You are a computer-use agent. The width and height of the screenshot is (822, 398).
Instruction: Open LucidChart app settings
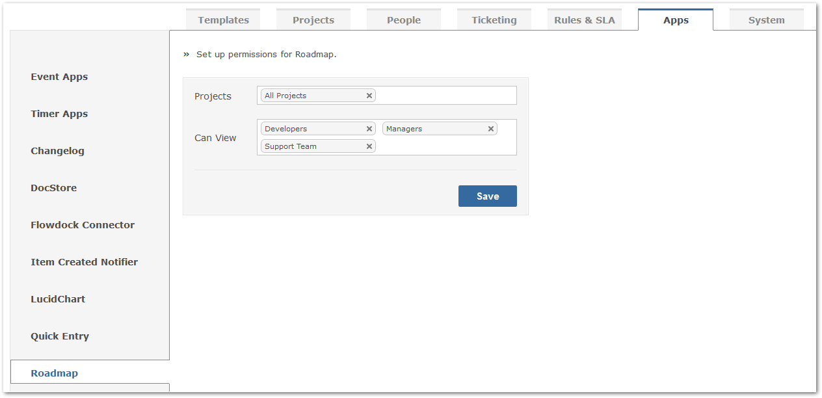[58, 299]
